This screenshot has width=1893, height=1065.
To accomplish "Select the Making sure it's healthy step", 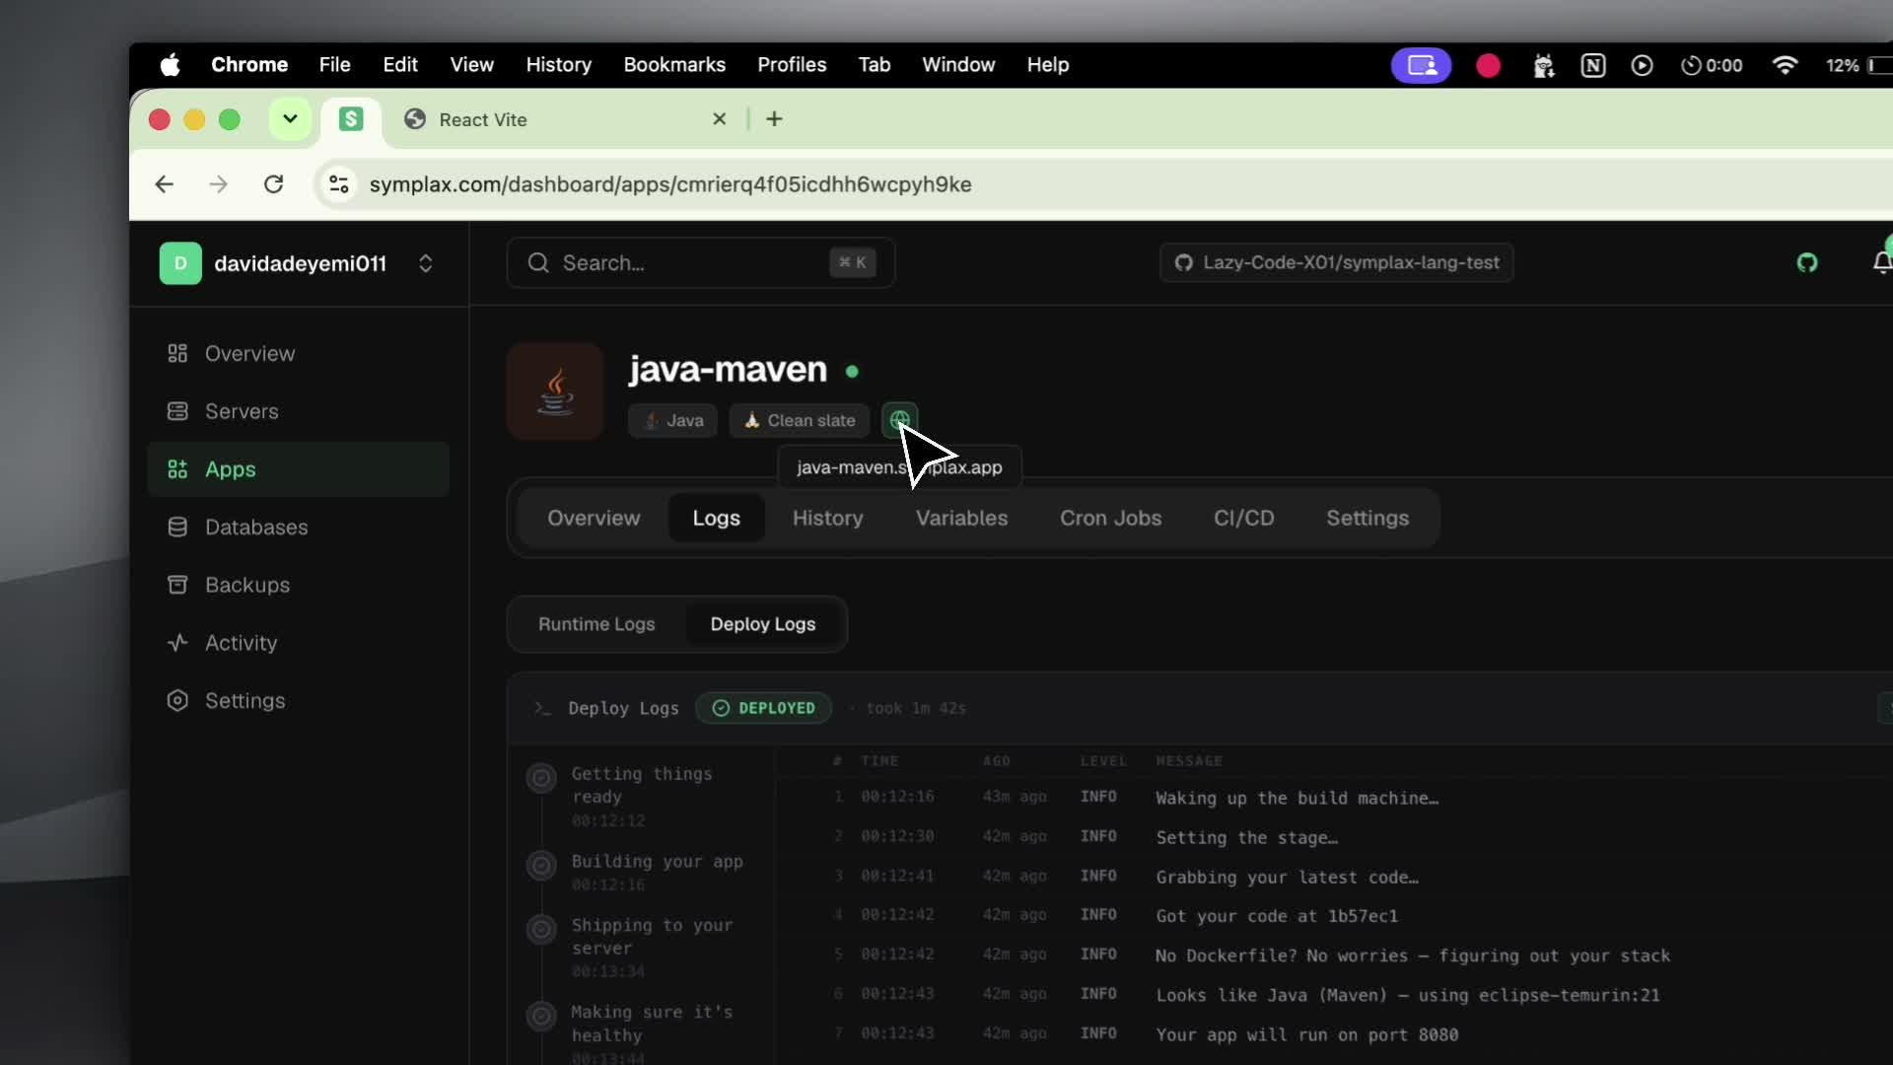I will tap(639, 1033).
